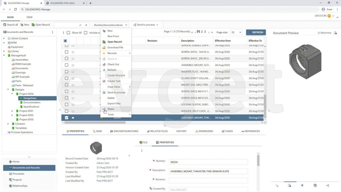The height and width of the screenshot is (192, 341).
Task: Uncheck the selected row 00204 checkbox
Action: (x=66, y=118)
